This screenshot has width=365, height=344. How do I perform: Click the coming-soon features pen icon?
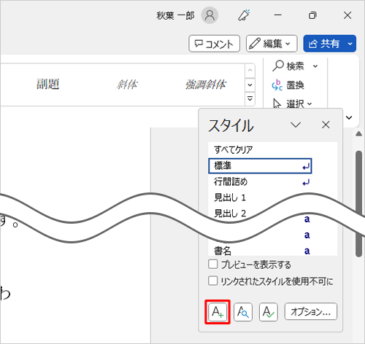[244, 15]
